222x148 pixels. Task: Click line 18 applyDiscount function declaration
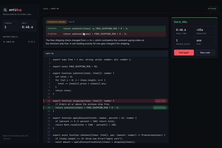(x=94, y=118)
